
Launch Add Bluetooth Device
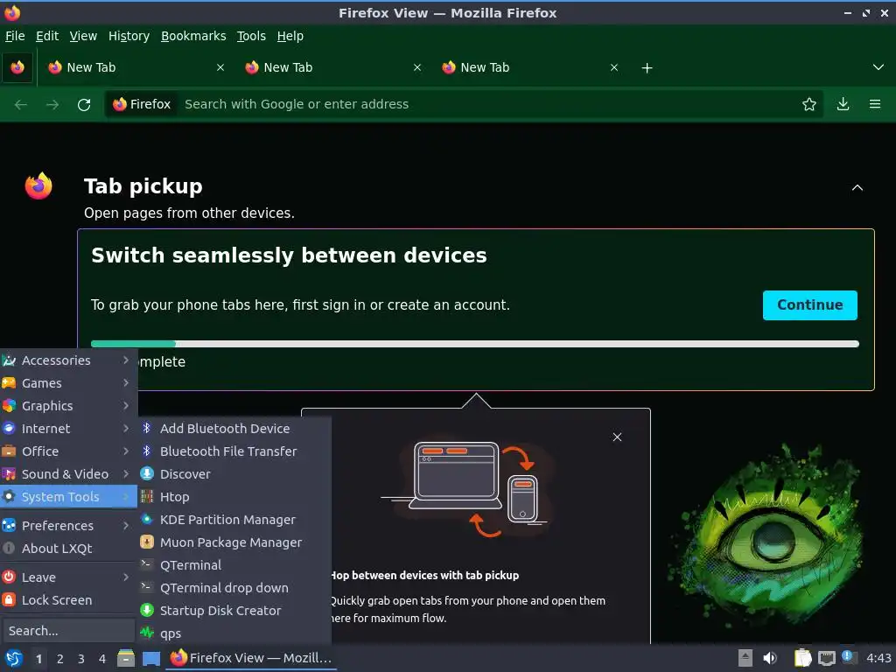pos(234,429)
